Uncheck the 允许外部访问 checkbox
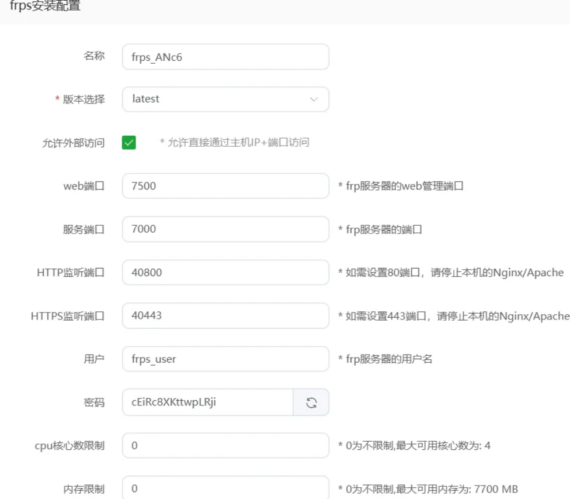The height and width of the screenshot is (499, 570). [x=128, y=143]
